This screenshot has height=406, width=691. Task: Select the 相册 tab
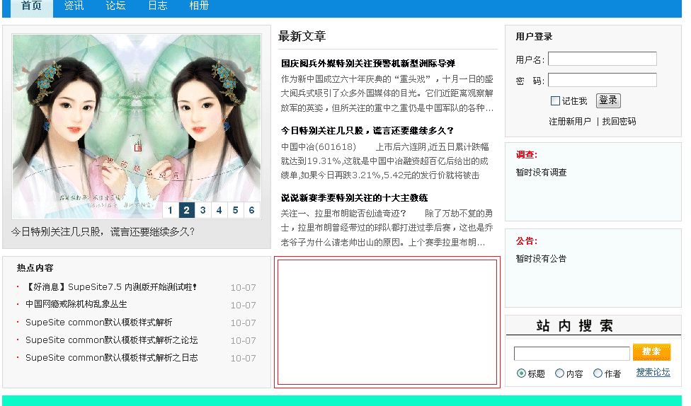pyautogui.click(x=199, y=6)
